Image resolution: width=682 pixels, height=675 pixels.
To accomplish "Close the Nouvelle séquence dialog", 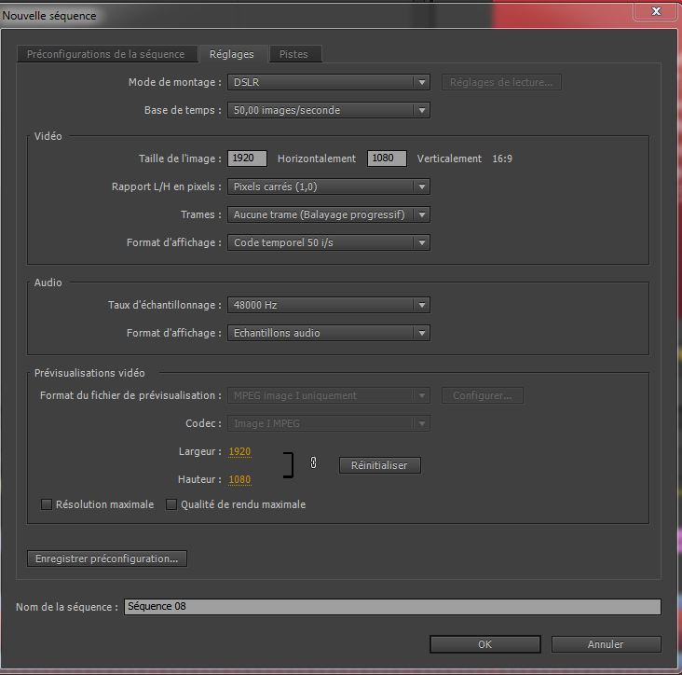I will click(656, 11).
